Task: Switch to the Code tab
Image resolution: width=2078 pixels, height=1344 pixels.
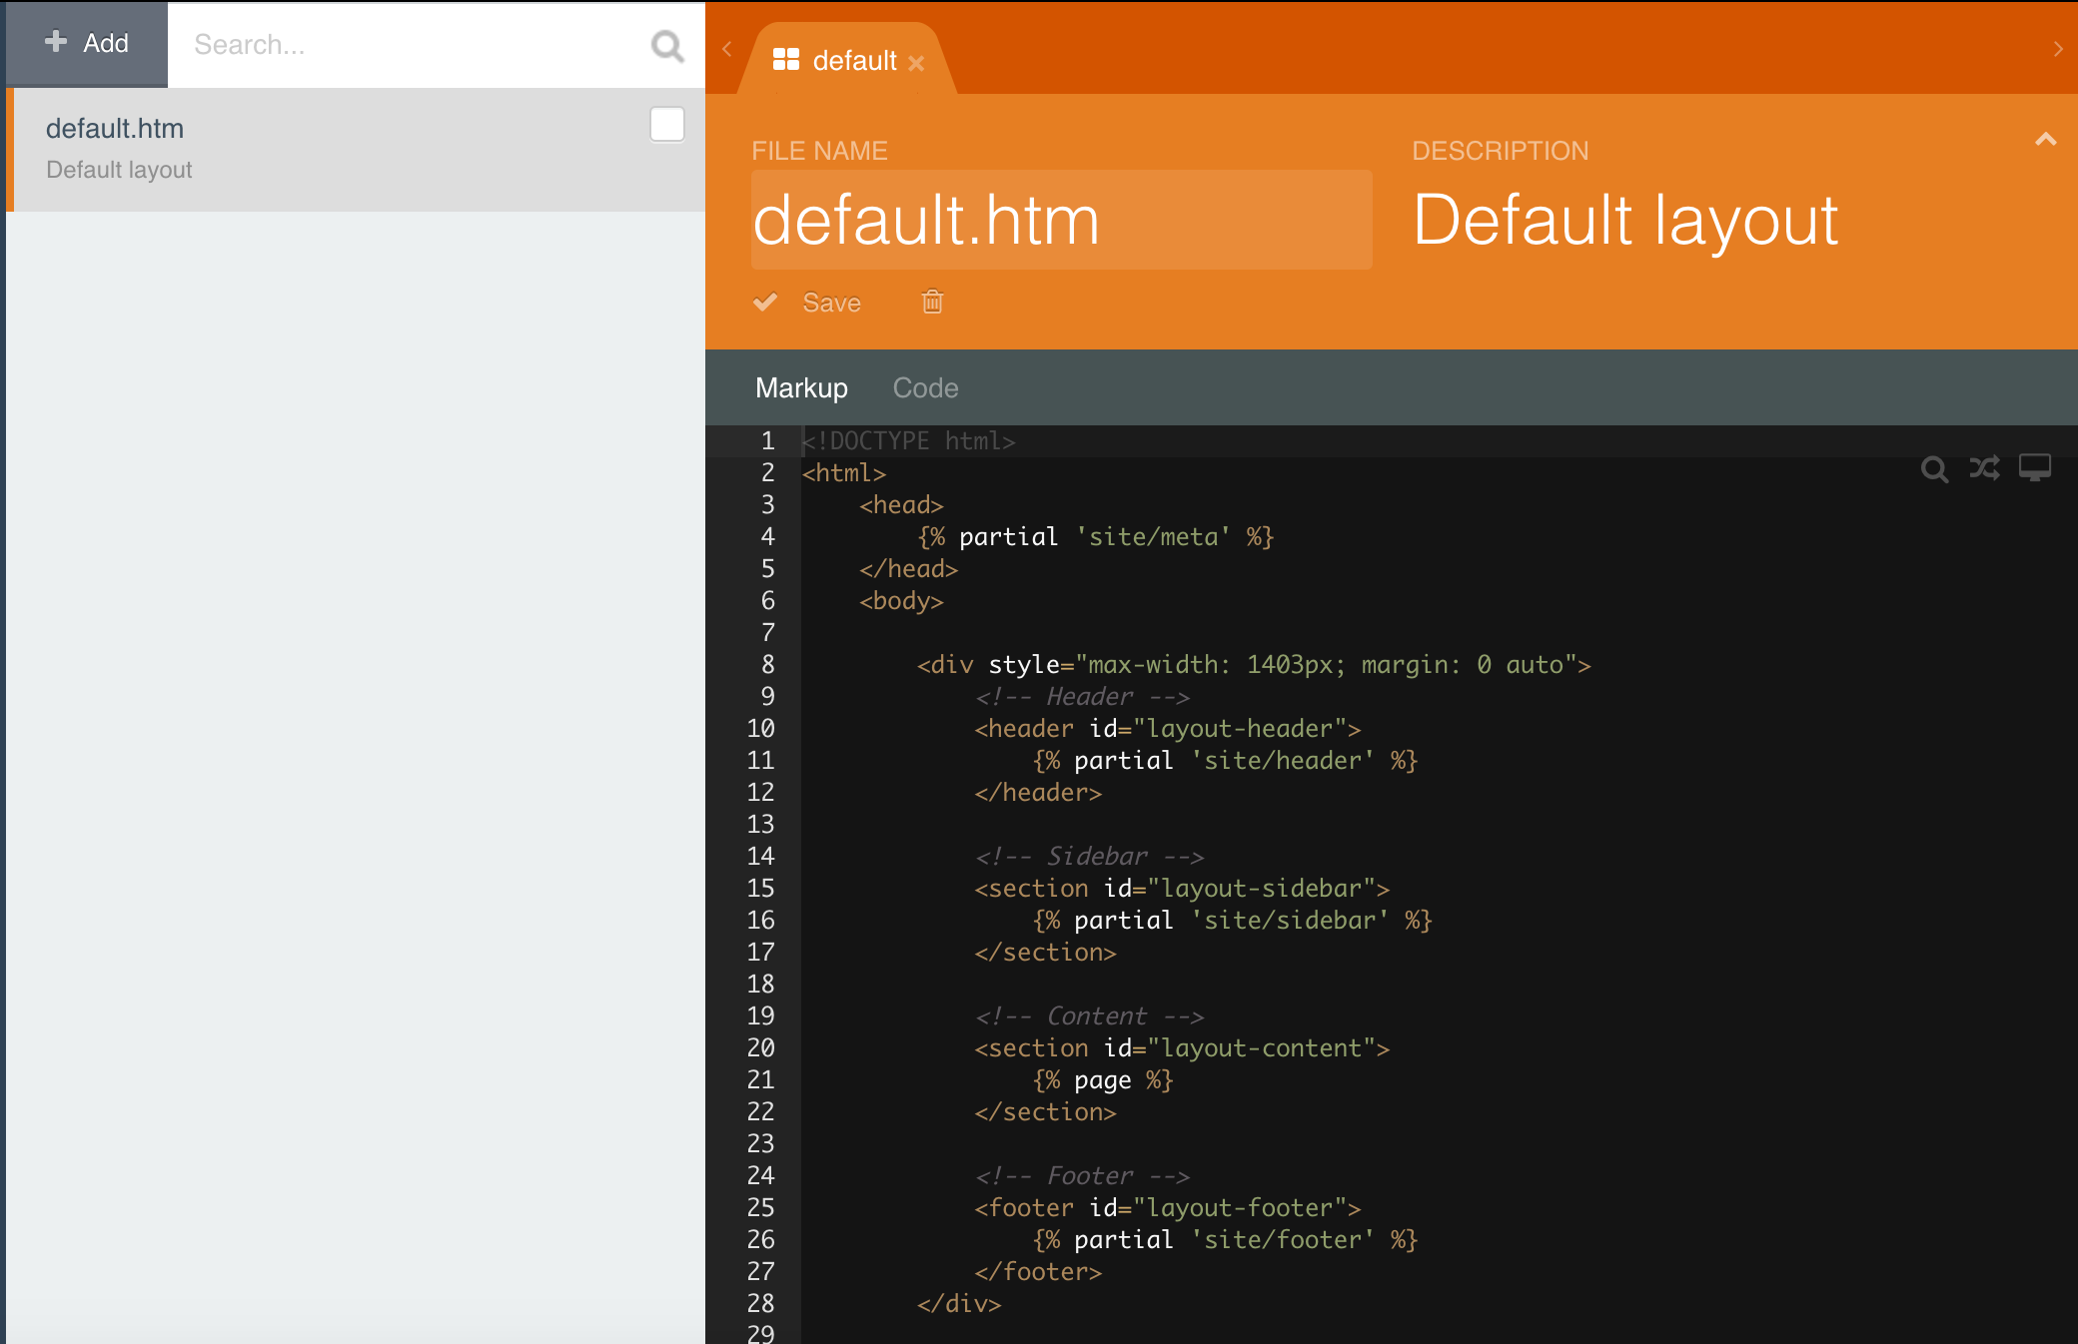Action: click(x=925, y=387)
